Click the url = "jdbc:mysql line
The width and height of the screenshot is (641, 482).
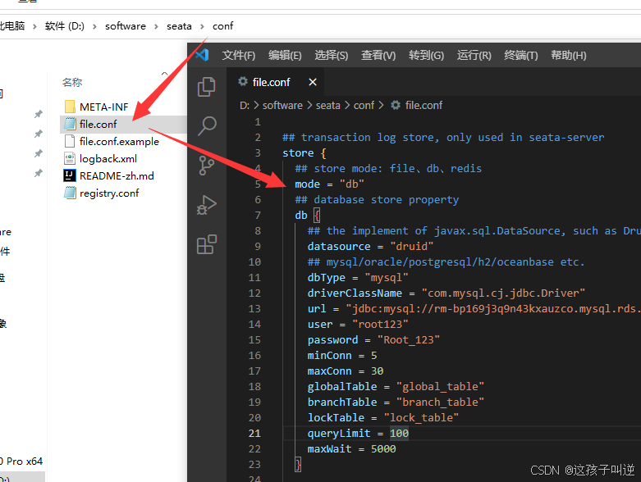coord(474,308)
